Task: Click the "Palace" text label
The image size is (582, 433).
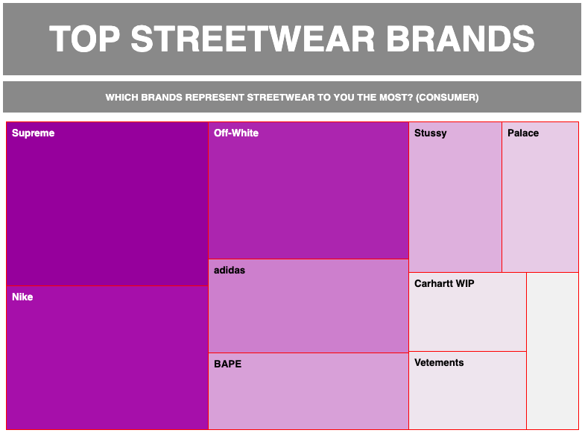Action: coord(523,133)
